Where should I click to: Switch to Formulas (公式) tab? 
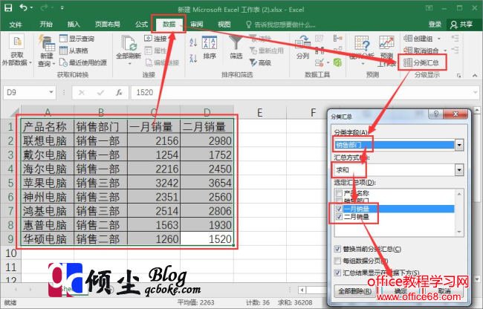[141, 25]
